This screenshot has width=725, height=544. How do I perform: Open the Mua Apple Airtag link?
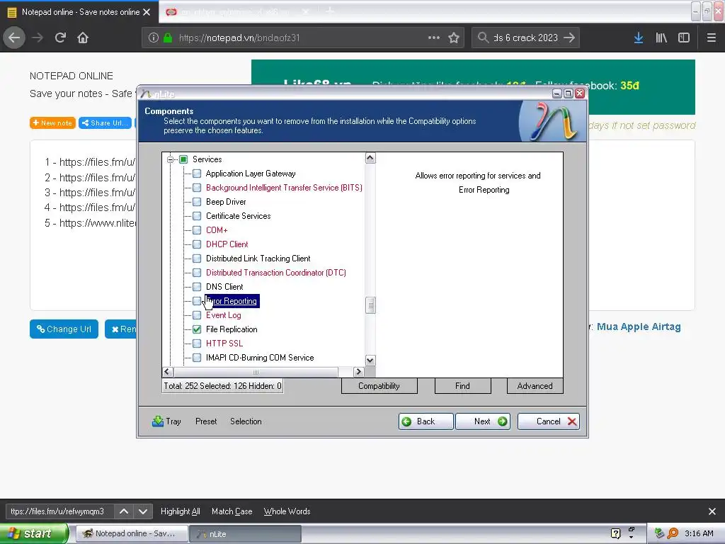click(639, 327)
